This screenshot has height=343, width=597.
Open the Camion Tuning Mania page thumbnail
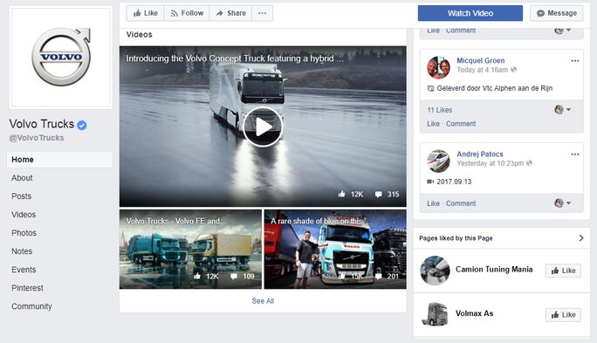435,271
